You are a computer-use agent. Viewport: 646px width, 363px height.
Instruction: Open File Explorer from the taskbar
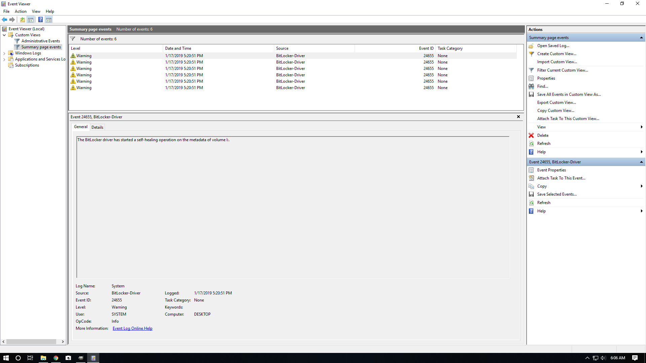pyautogui.click(x=43, y=358)
